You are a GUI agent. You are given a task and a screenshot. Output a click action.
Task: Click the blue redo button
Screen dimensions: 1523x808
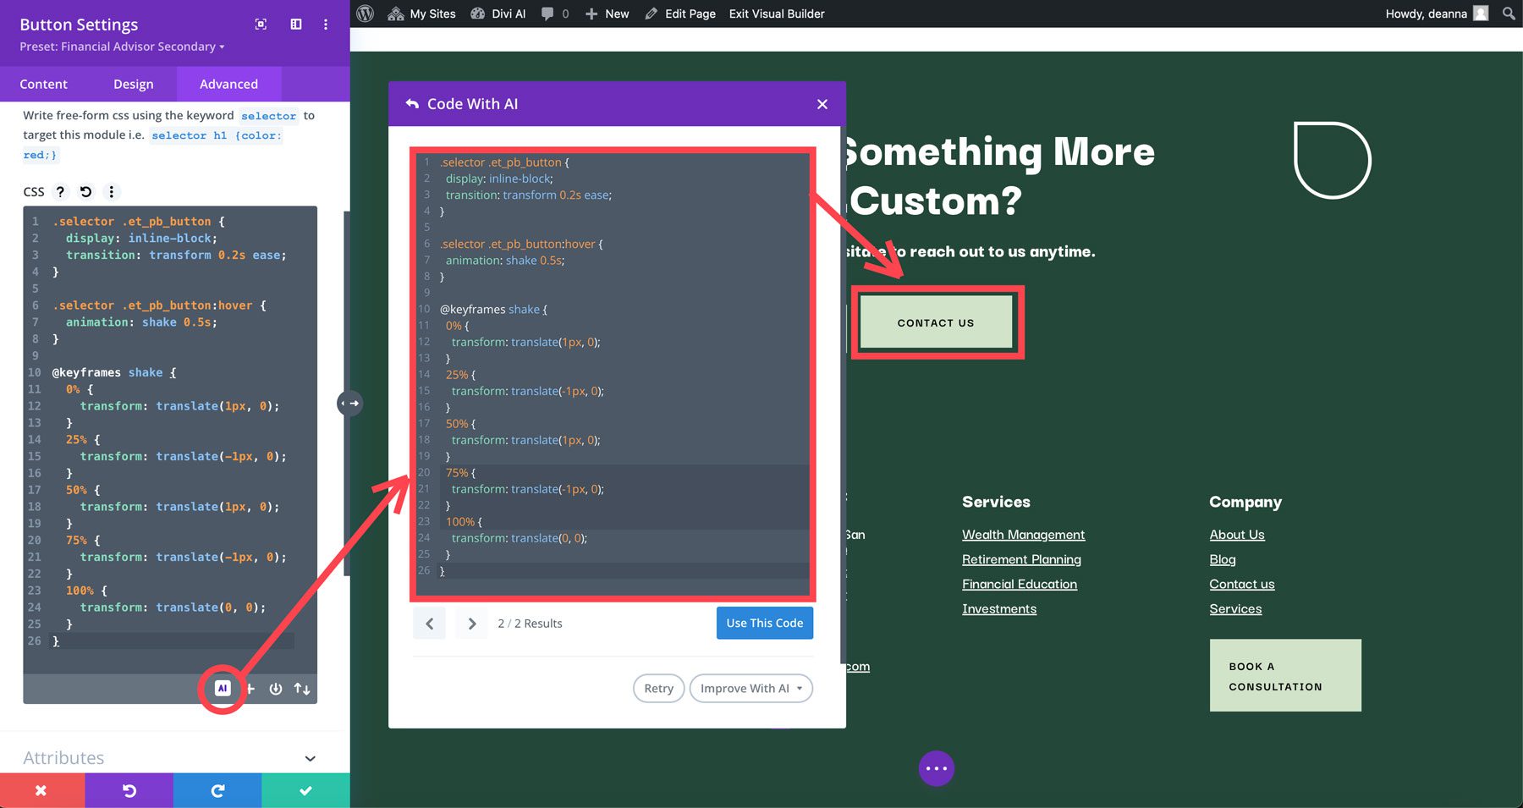217,790
